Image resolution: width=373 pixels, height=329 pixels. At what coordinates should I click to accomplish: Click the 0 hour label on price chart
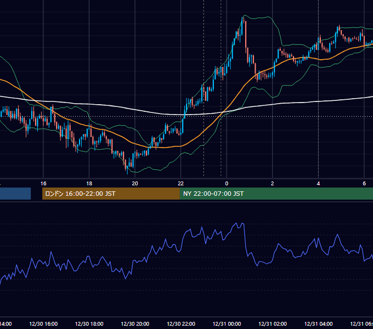[x=227, y=184]
